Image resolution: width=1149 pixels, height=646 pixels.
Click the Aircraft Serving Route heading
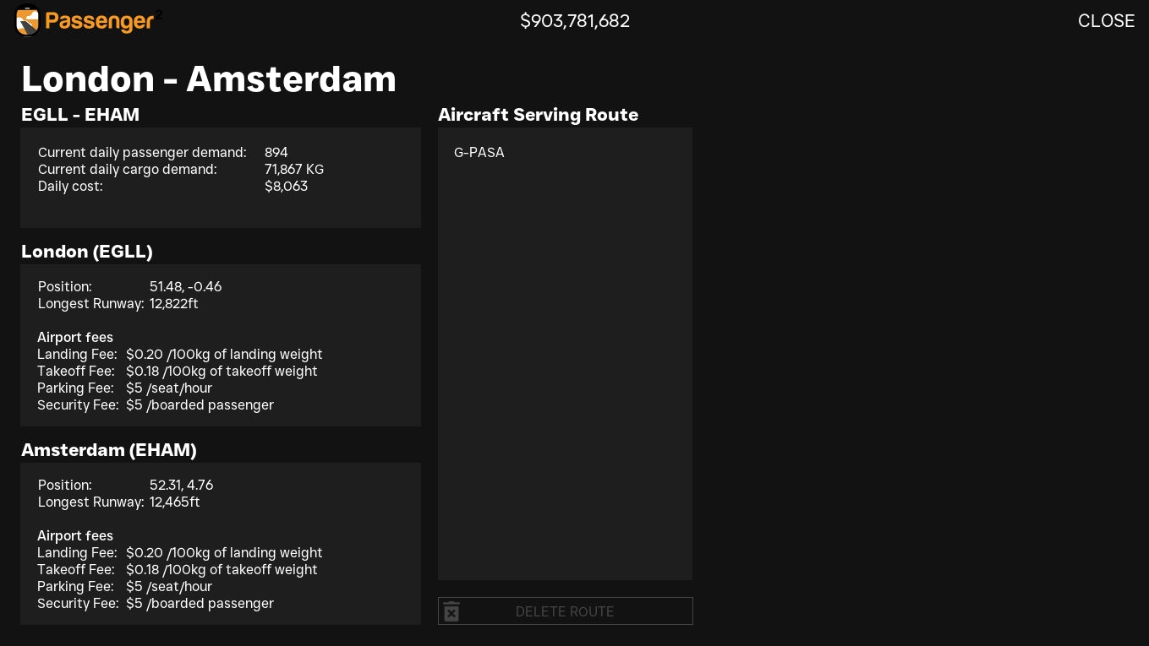coord(538,115)
